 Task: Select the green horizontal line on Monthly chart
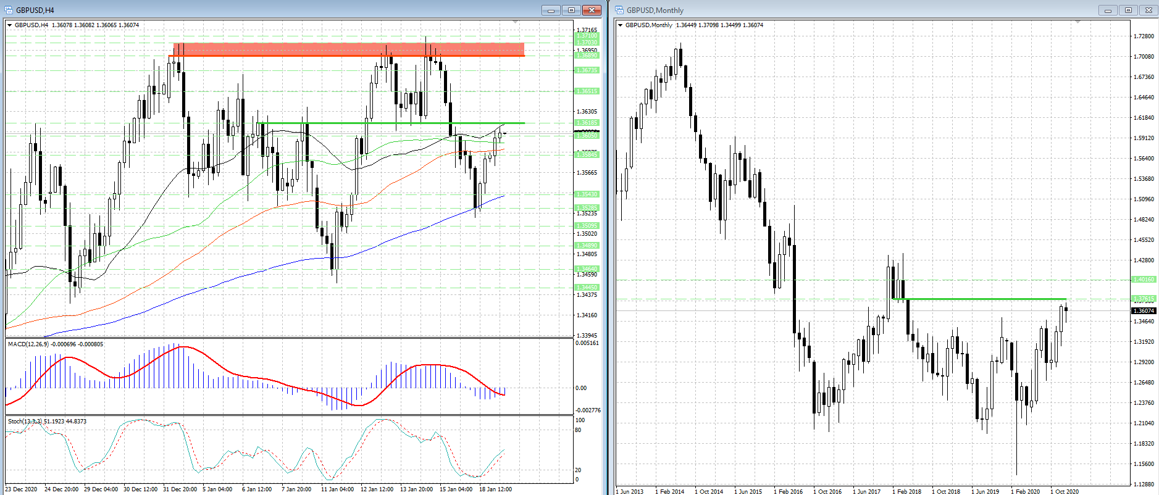pyautogui.click(x=988, y=299)
